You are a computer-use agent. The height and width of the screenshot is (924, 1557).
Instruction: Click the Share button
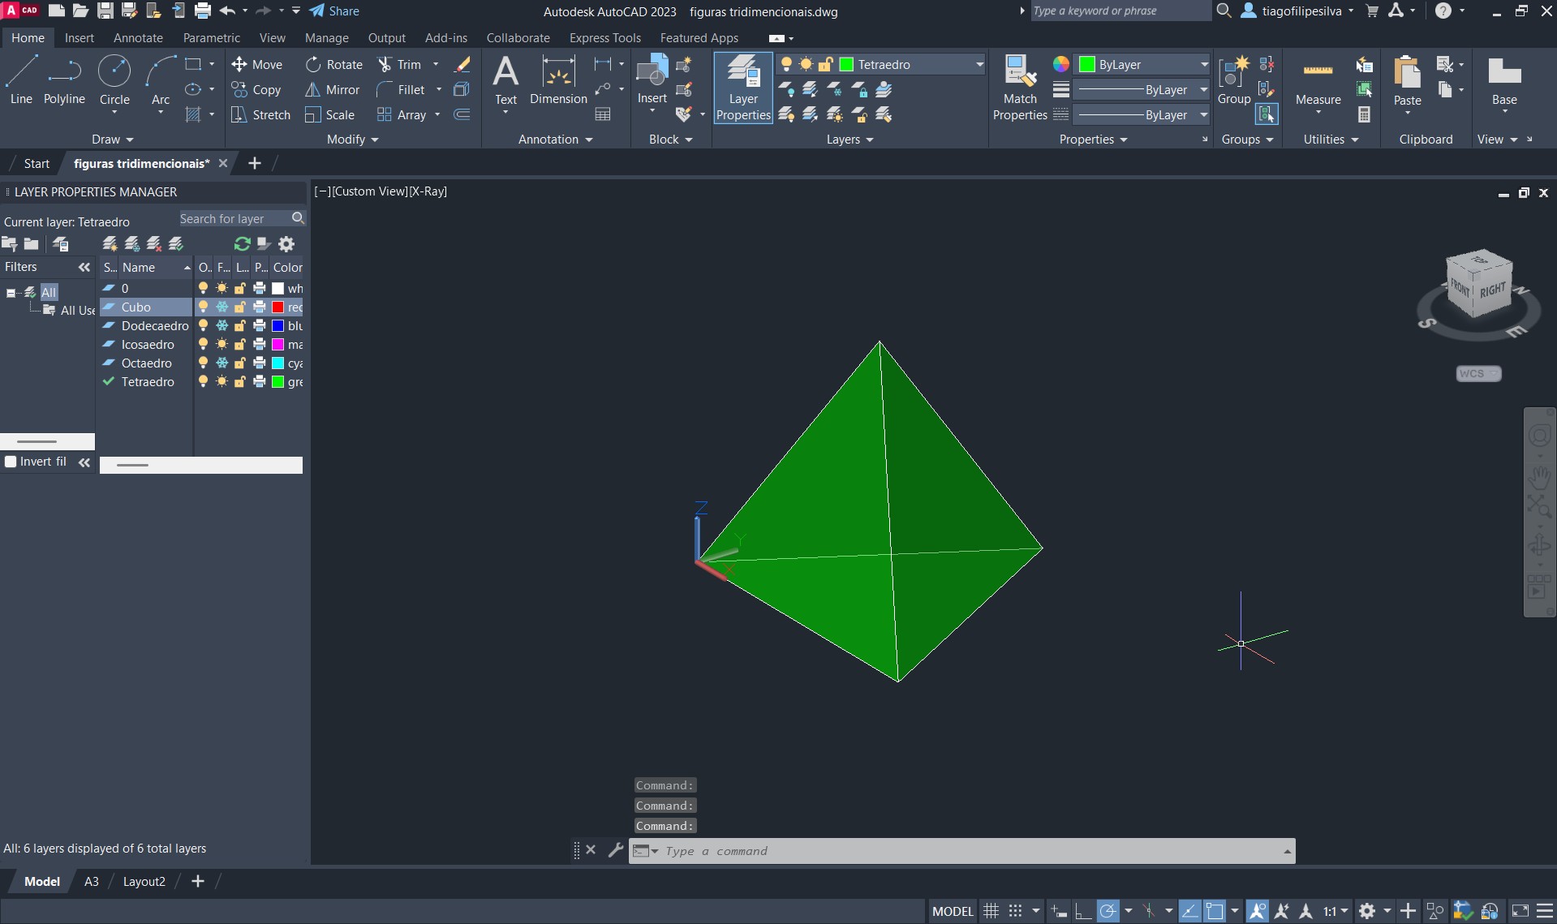[x=334, y=11]
